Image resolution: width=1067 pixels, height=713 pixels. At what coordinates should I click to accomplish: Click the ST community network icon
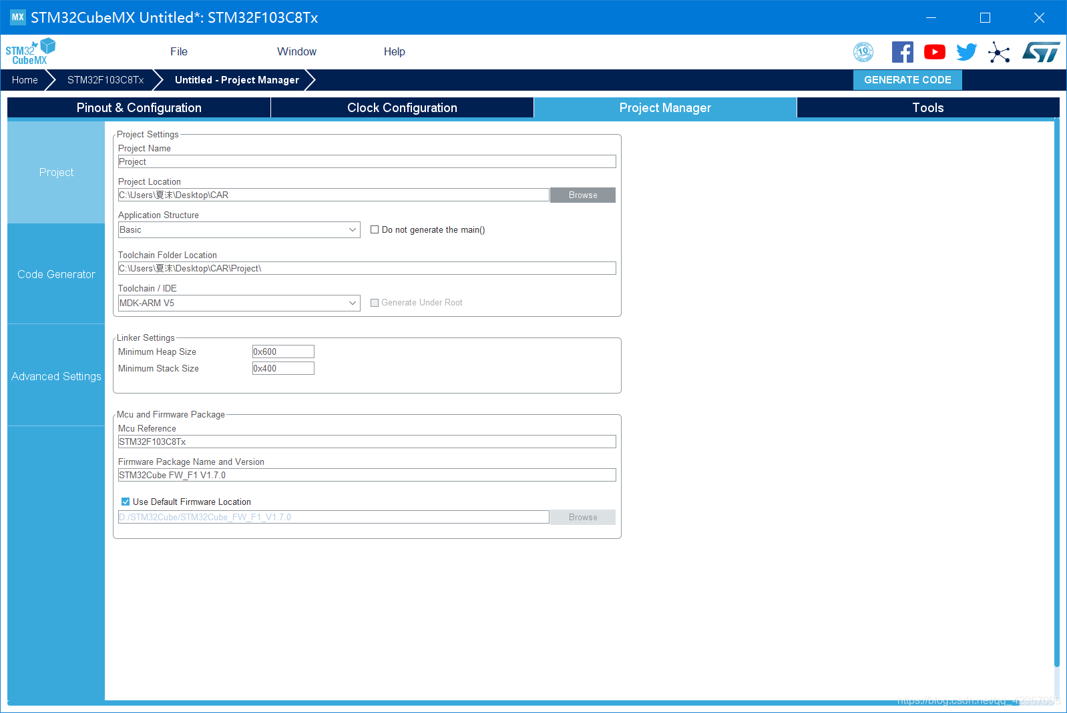tap(999, 52)
